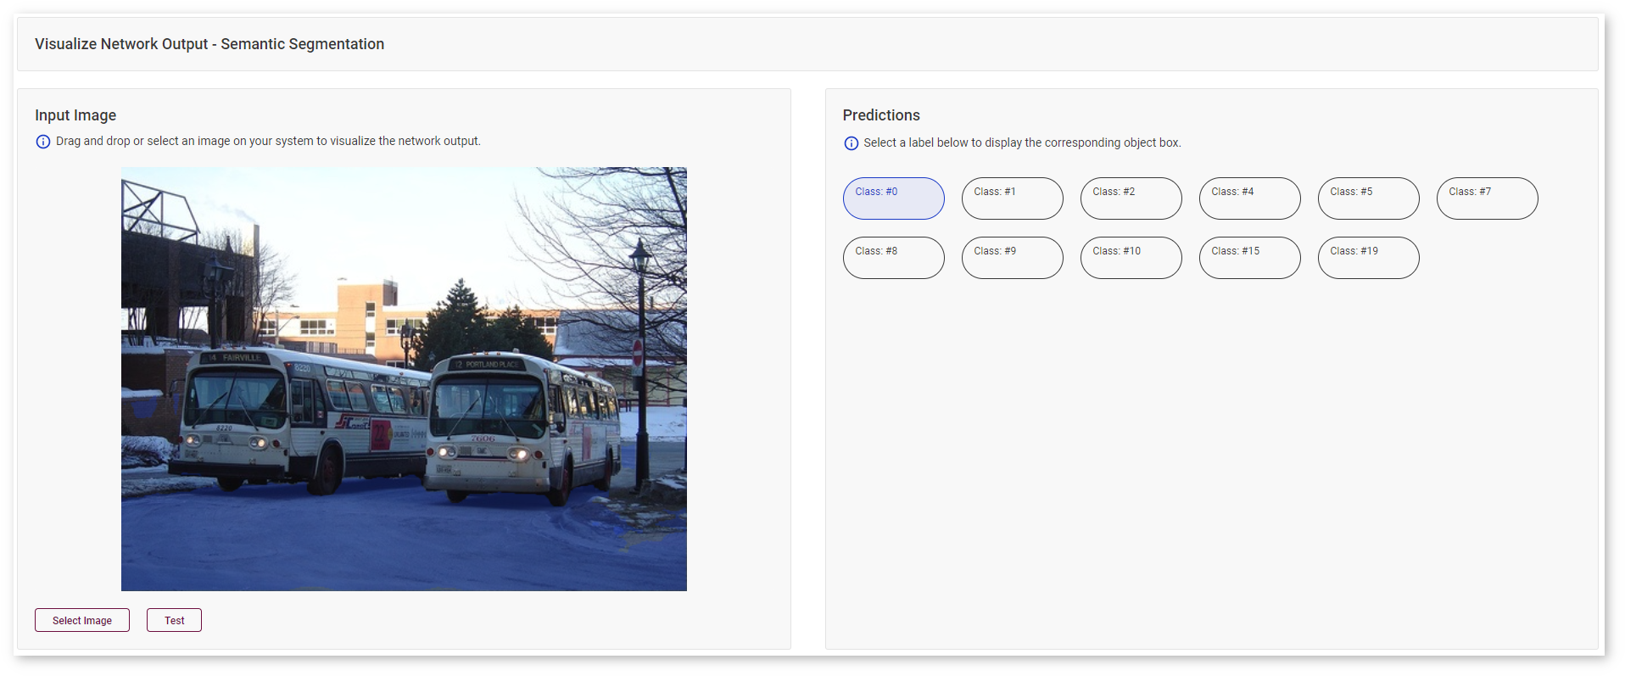The image size is (1625, 676).
Task: Run the Test button
Action: [174, 620]
